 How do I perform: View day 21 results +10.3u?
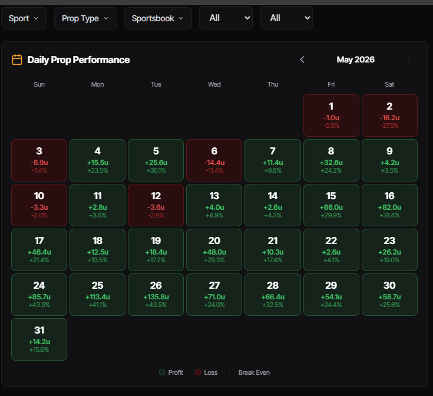coord(273,250)
